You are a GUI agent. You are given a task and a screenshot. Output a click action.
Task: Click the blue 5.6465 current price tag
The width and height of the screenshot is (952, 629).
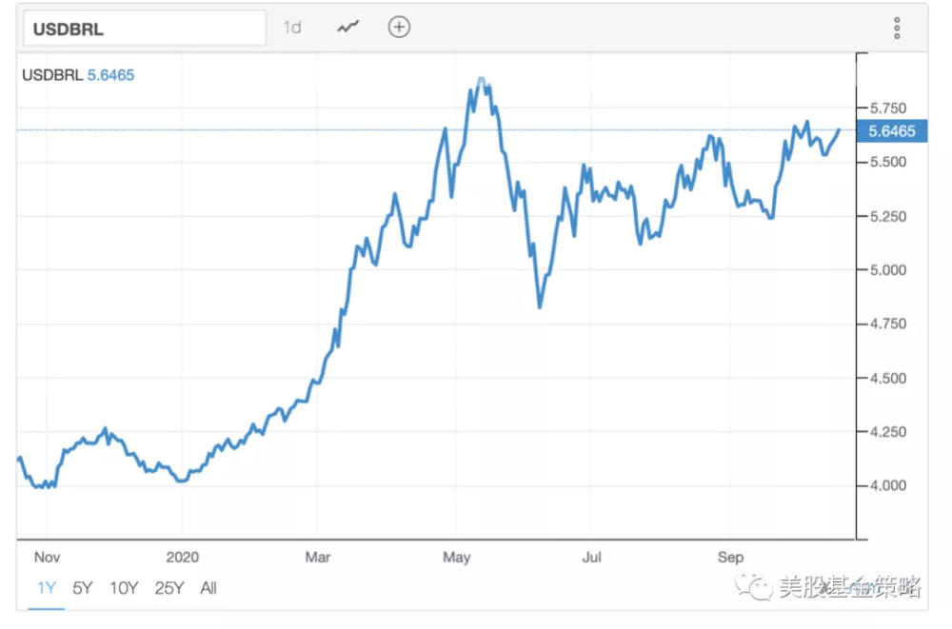coord(891,131)
